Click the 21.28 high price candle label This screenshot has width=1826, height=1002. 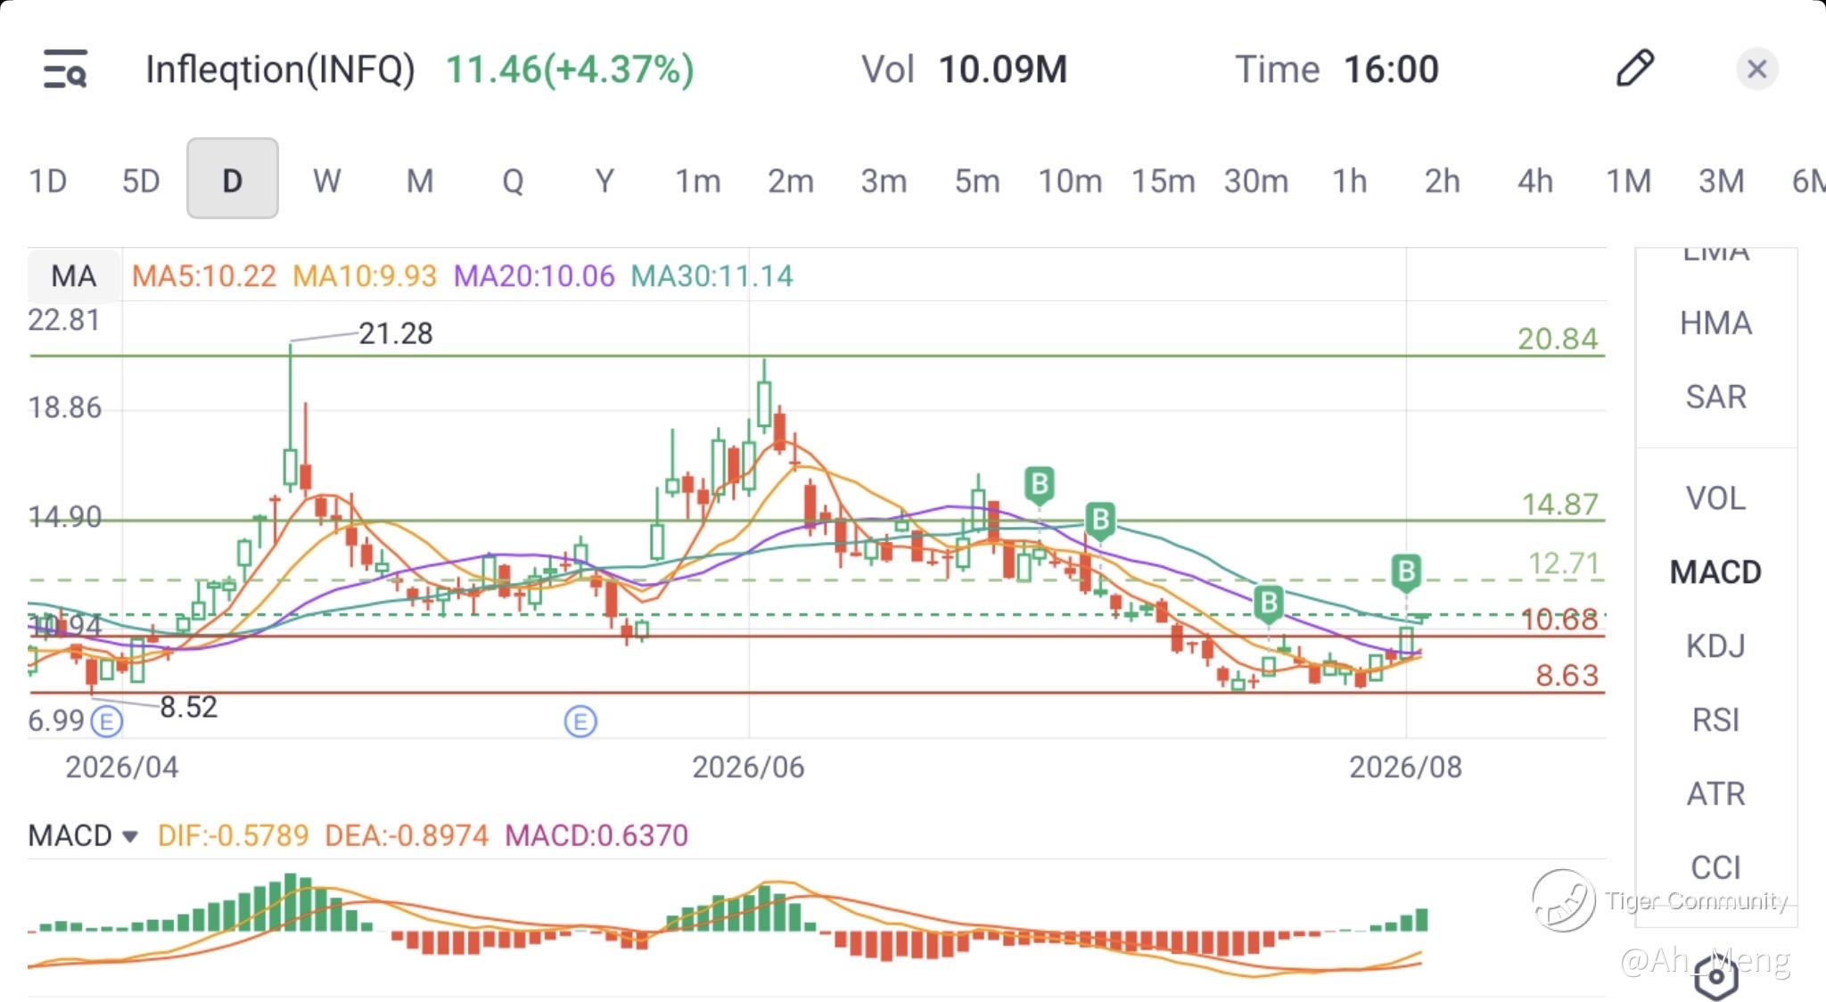[395, 333]
